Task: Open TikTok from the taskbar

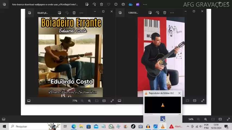Action: tap(133, 126)
